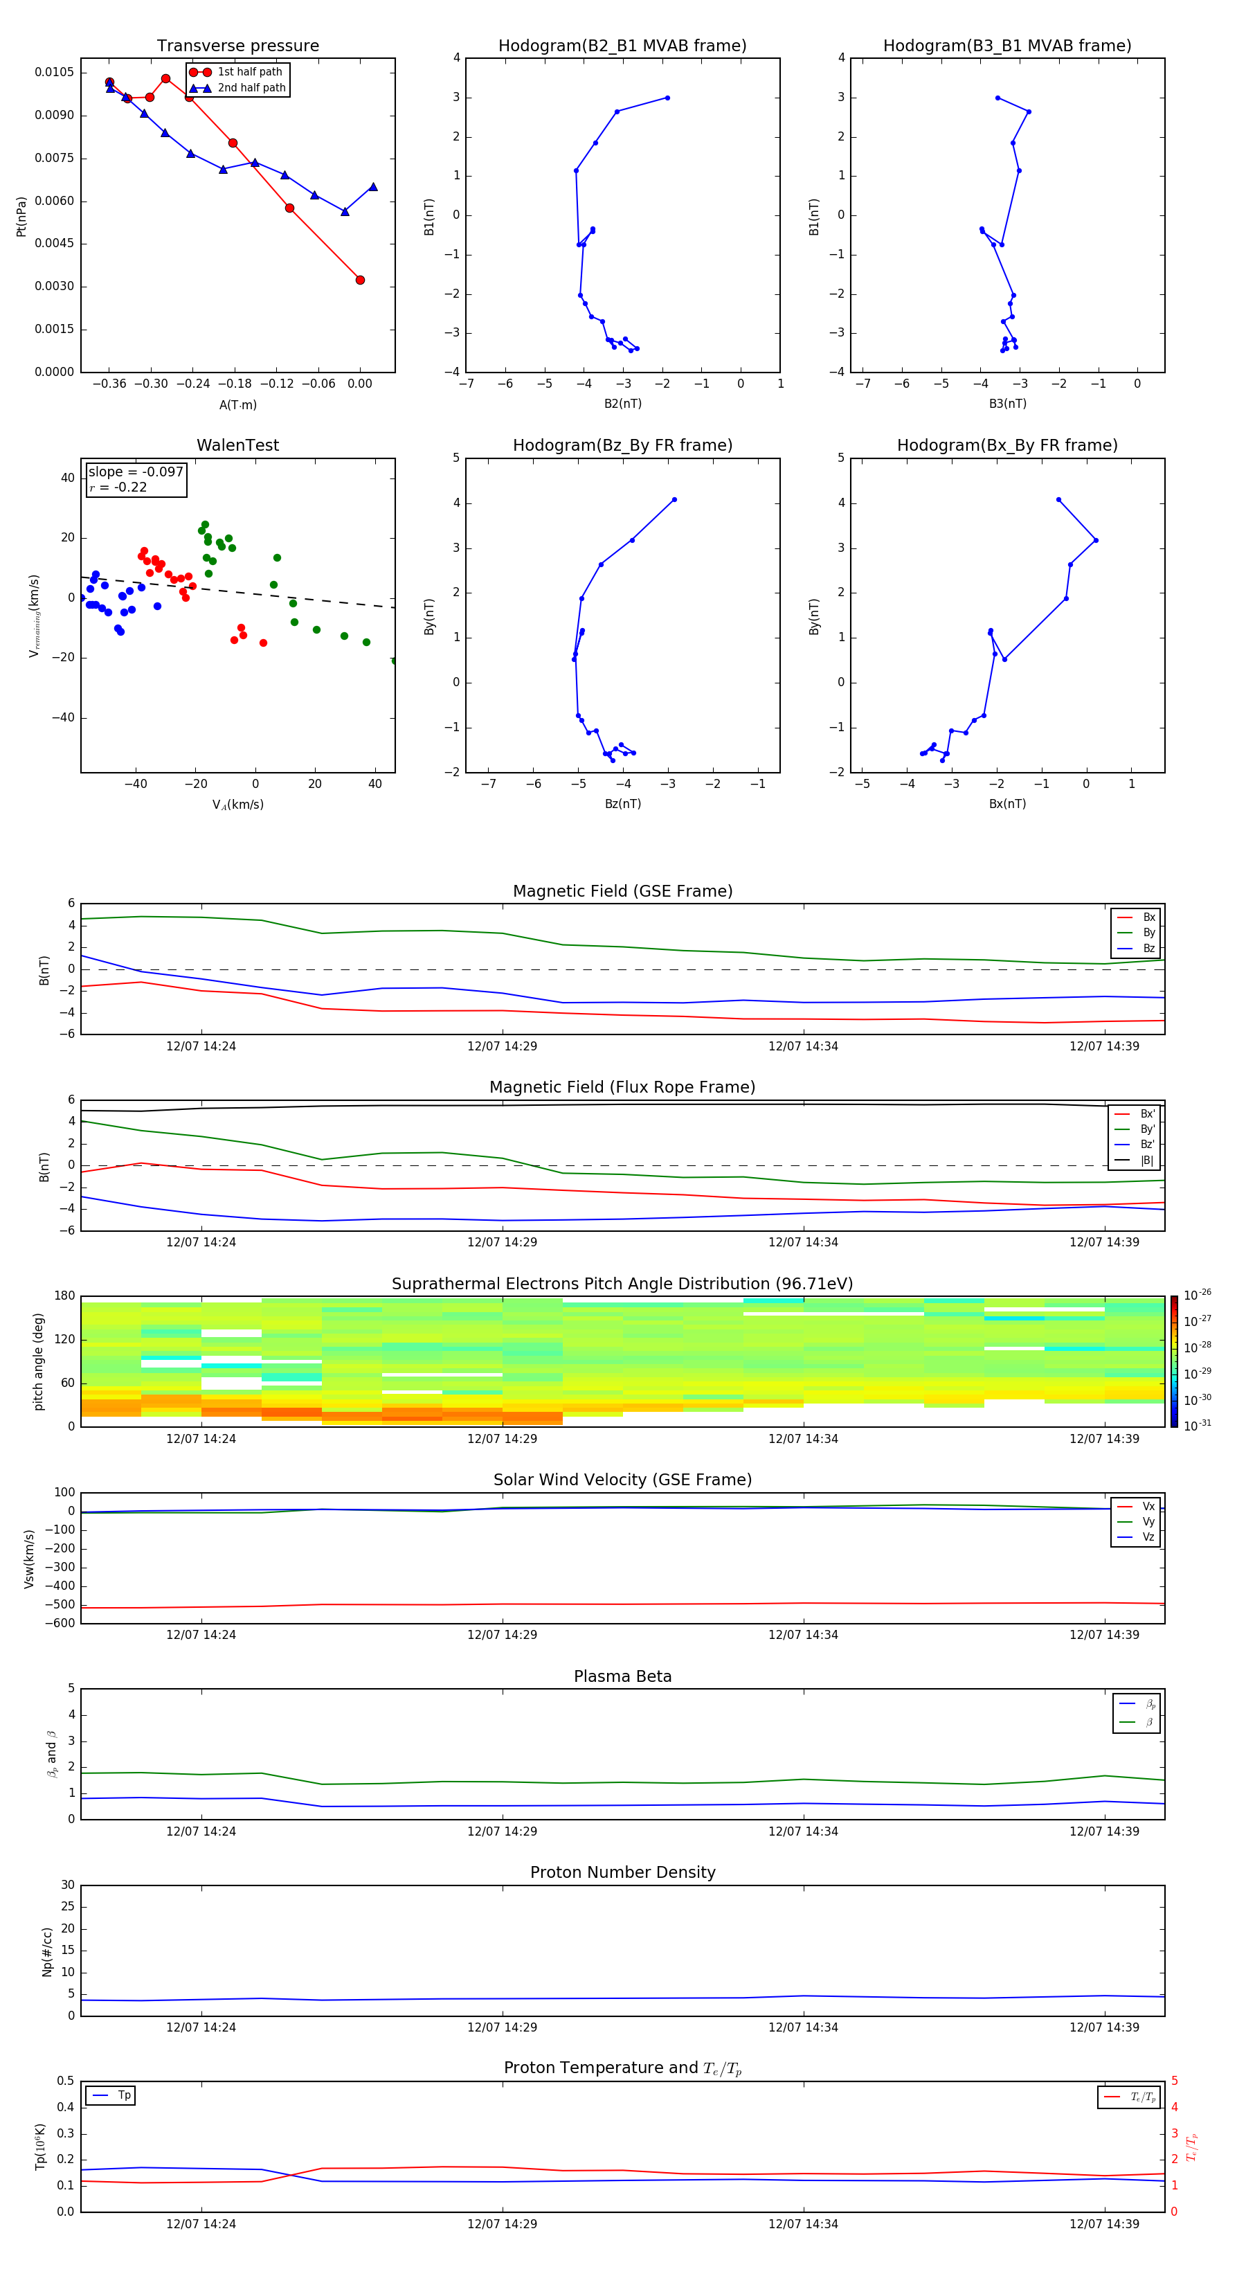This screenshot has width=1246, height=2285.
Task: Click 'Proton Temperature and Te/Tp' title
Action: [622, 2068]
